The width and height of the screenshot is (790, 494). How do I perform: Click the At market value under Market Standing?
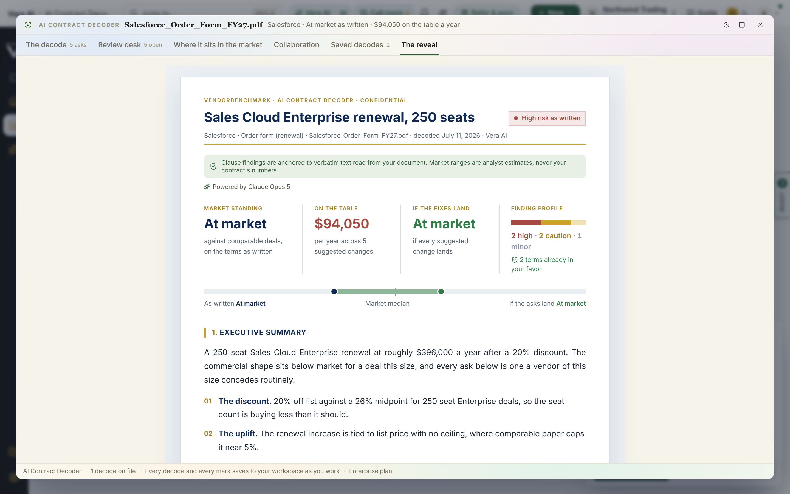tap(235, 224)
